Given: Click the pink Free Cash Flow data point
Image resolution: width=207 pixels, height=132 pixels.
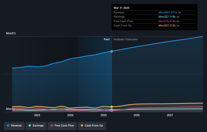Looking at the screenshot, I should coord(112,111).
